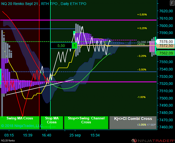
Task: Click the F button in top-right corner
Action: click(172, 3)
